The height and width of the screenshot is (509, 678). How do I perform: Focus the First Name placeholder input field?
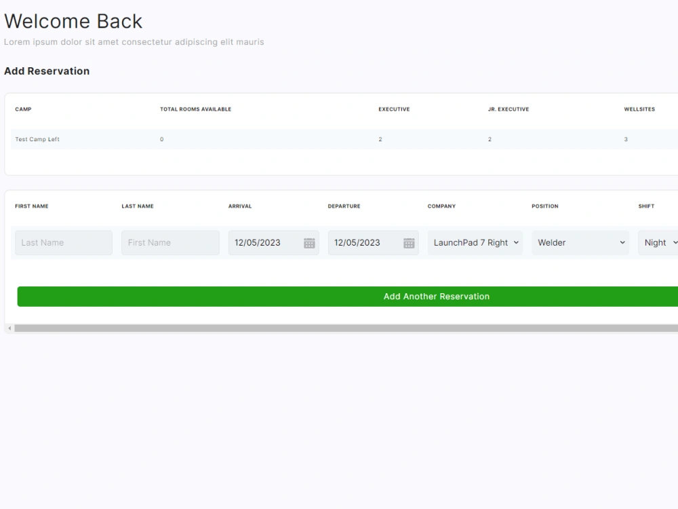(170, 243)
